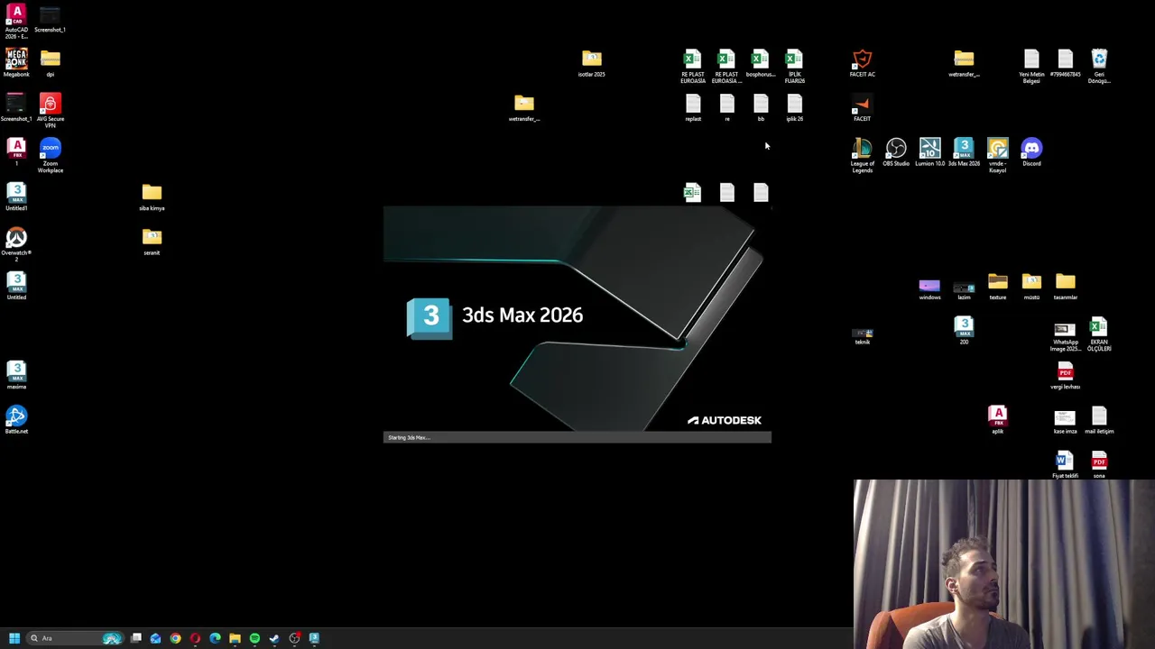The image size is (1155, 649).
Task: Open the AutoCAD 2026 desktop shortcut
Action: (16, 20)
